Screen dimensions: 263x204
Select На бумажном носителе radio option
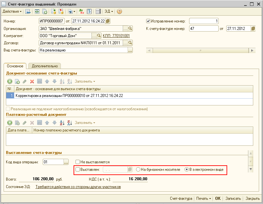(138, 170)
